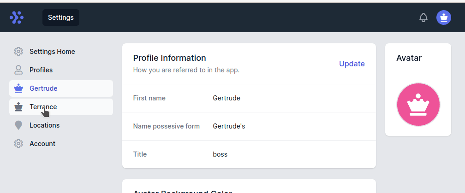Click the person icon beside Profiles
This screenshot has height=193, width=465.
click(18, 70)
